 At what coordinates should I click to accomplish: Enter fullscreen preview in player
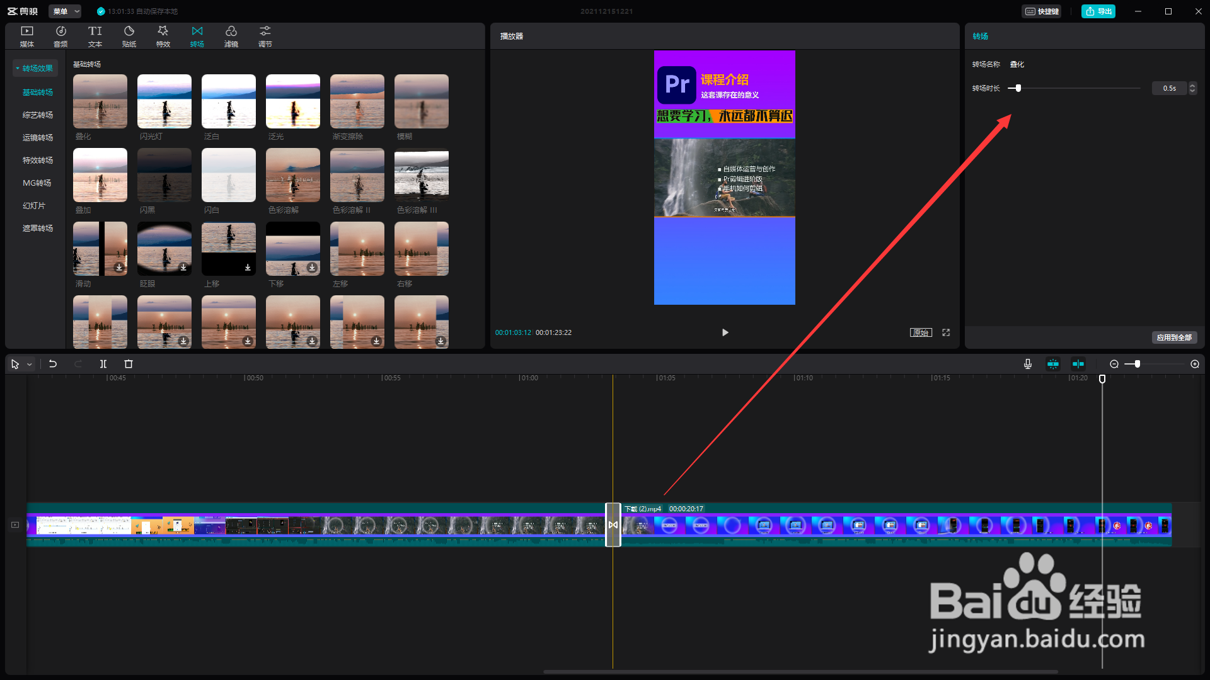click(946, 332)
